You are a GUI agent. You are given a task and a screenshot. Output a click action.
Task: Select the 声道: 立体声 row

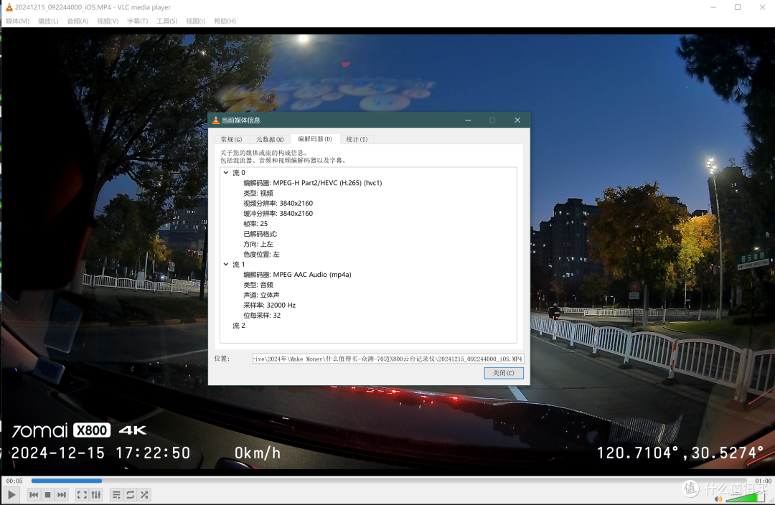(x=261, y=295)
